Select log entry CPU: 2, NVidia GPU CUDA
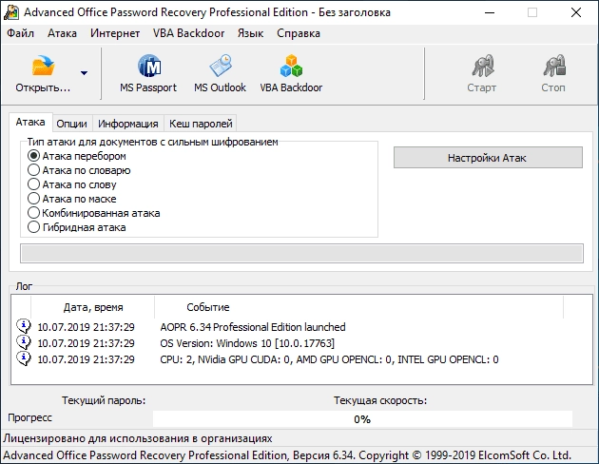The height and width of the screenshot is (464, 599). coord(329,359)
